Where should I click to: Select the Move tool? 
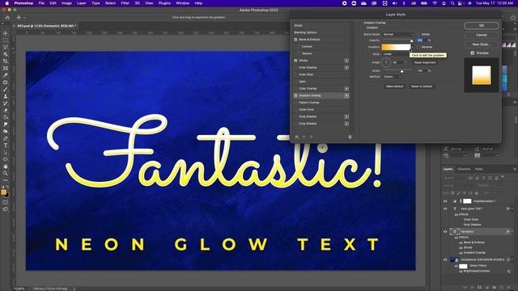point(6,33)
